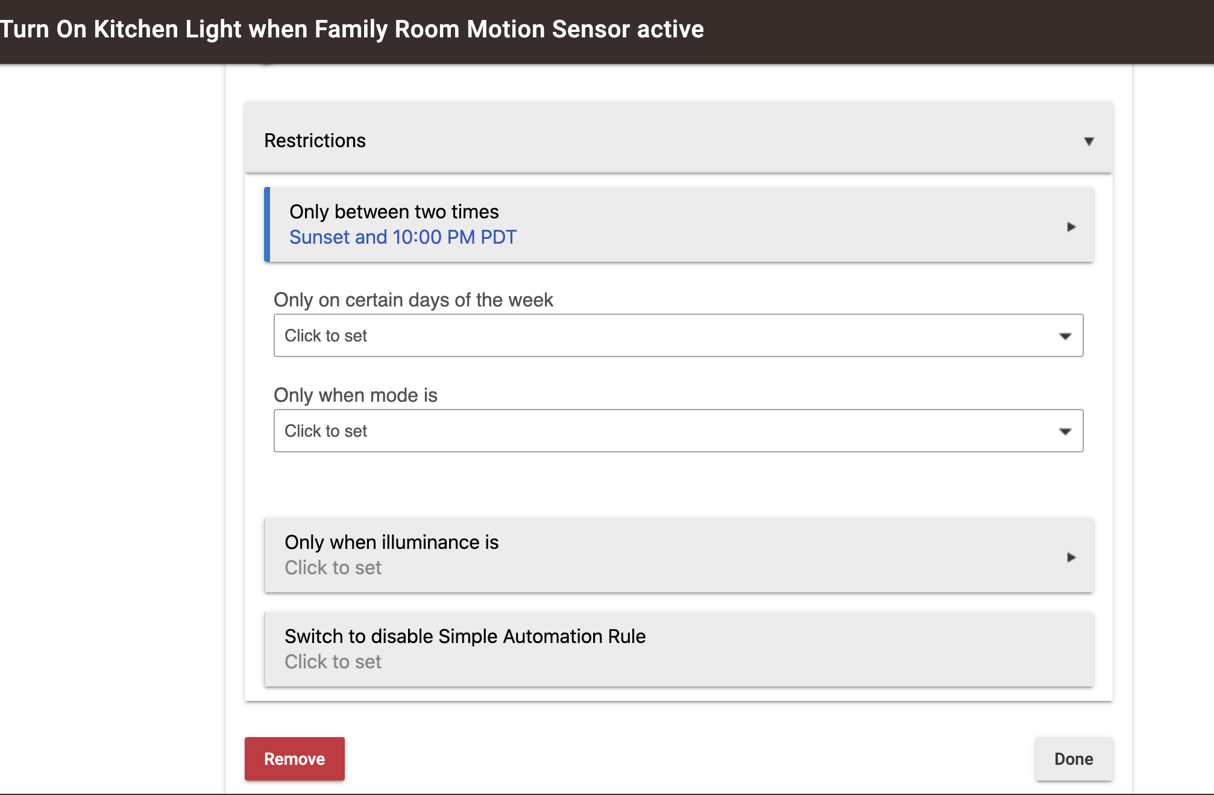This screenshot has width=1214, height=795.
Task: Click the right arrow on Only between two times
Action: (1071, 227)
